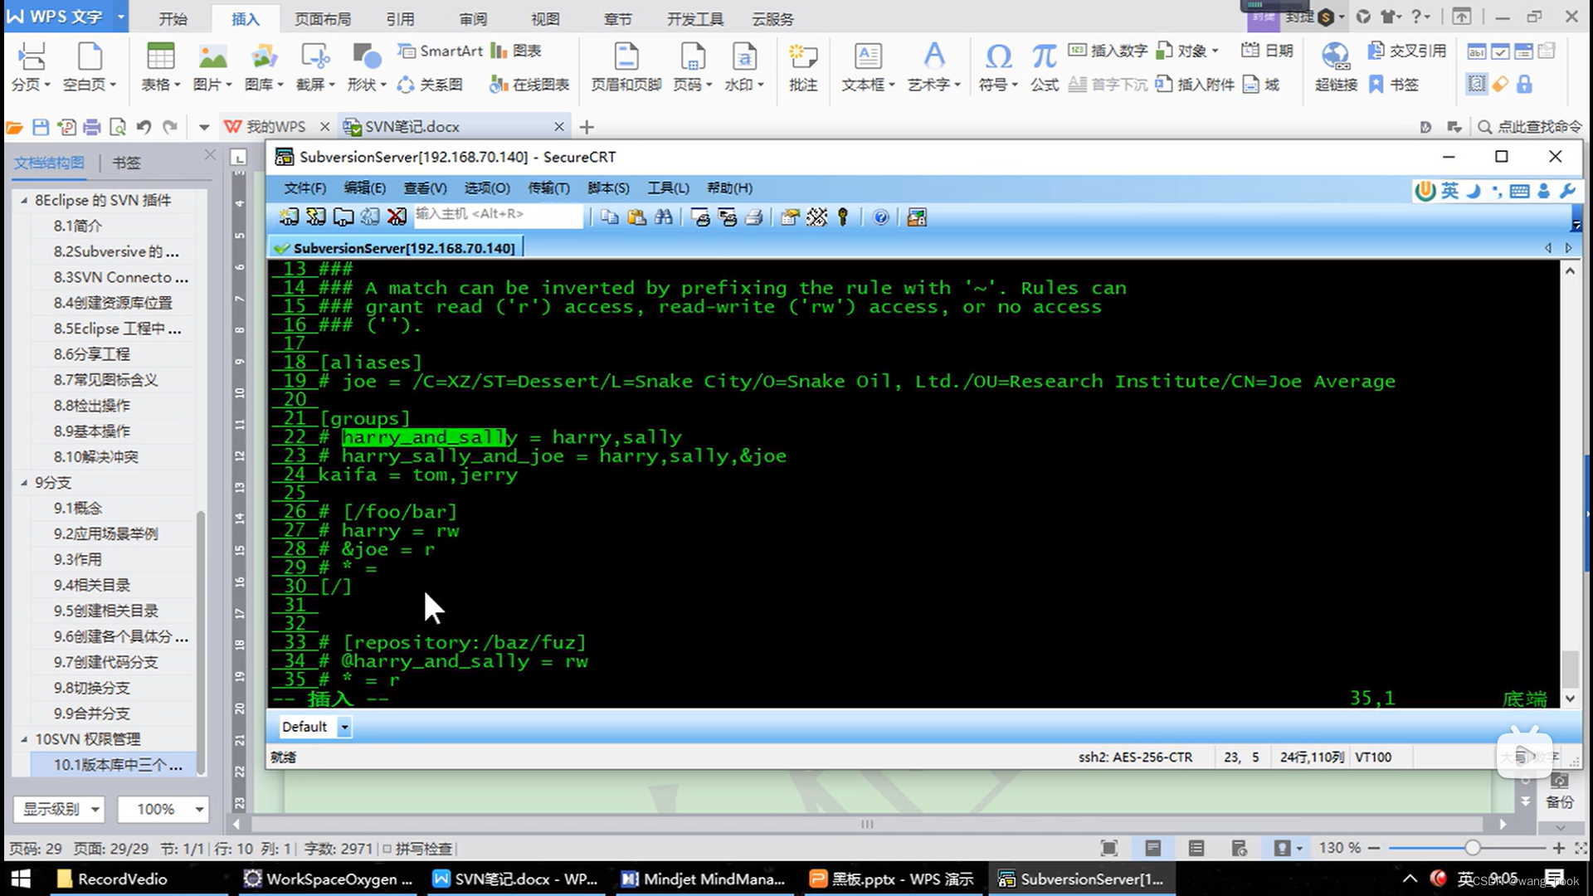Screen dimensions: 1593x896
Task: Toggle print layout view icon in status bar
Action: click(x=1152, y=848)
